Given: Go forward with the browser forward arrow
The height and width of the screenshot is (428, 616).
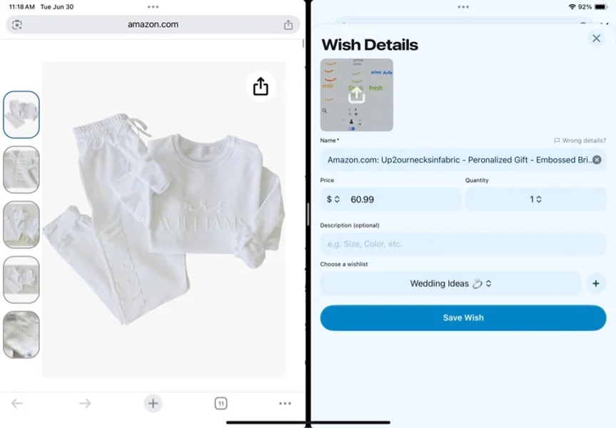Looking at the screenshot, I should coord(85,403).
